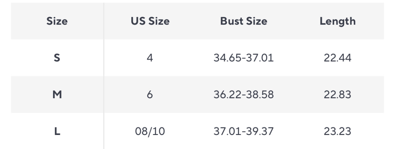This screenshot has width=395, height=149.
Task: Select the 23.23 length value
Action: (x=338, y=131)
